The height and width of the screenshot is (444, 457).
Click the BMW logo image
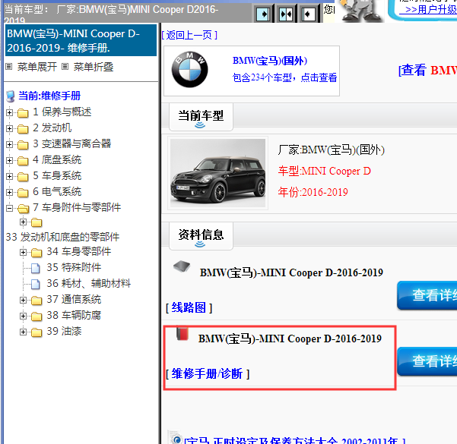tap(190, 70)
